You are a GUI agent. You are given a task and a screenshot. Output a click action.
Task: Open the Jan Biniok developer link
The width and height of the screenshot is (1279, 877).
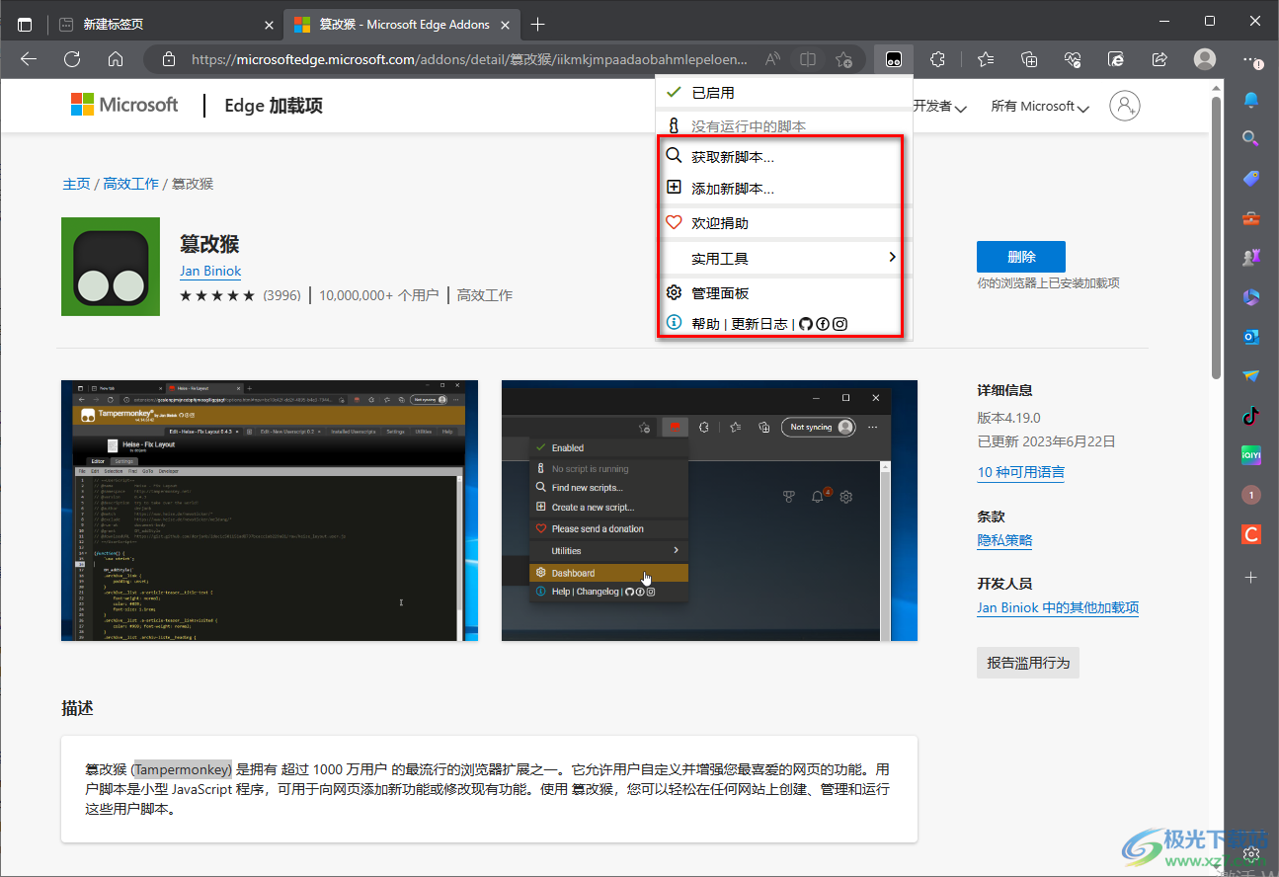210,271
